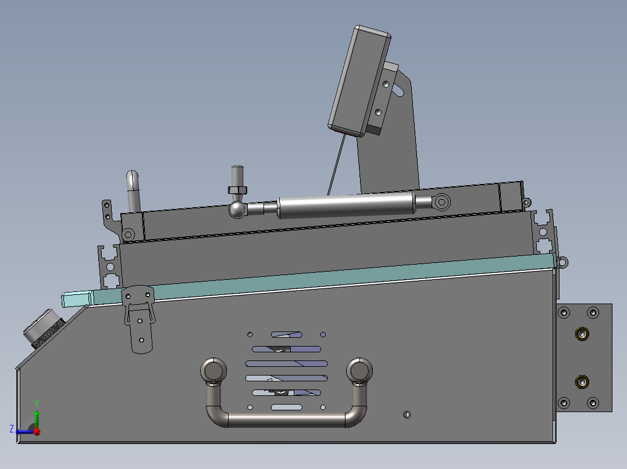The image size is (627, 469).
Task: Click the blue Z axis arrow of triad
Action: [24, 432]
